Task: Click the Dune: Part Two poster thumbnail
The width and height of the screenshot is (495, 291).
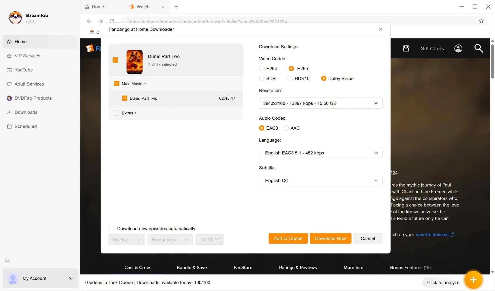Action: click(x=134, y=62)
